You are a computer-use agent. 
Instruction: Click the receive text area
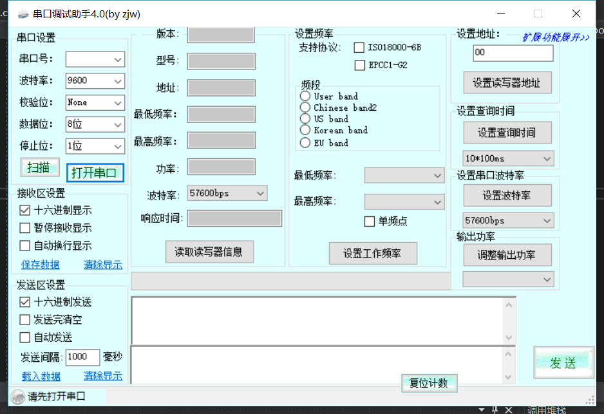317,321
